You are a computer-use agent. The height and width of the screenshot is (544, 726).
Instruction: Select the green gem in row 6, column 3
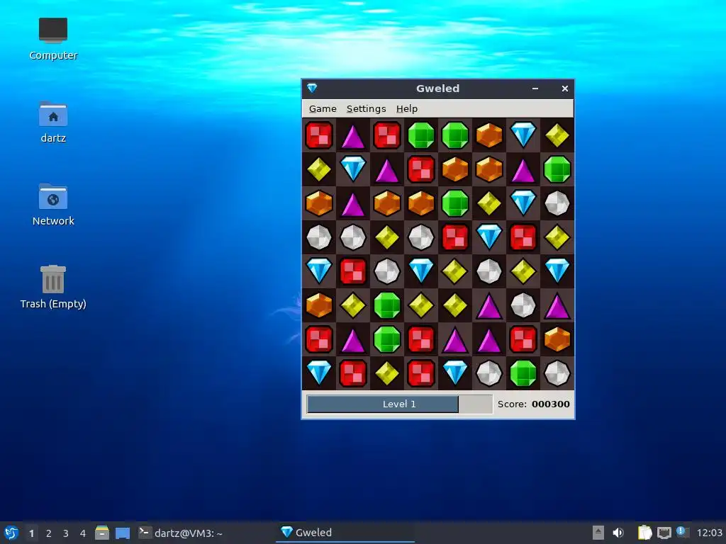tap(387, 305)
